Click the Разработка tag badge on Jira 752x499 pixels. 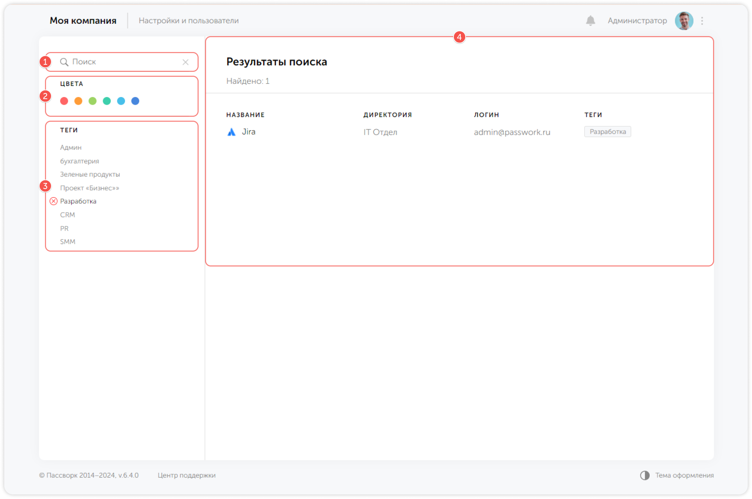pos(608,132)
